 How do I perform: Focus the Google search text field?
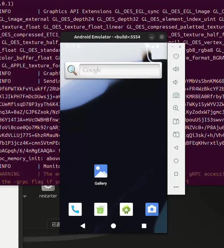click(x=120, y=70)
